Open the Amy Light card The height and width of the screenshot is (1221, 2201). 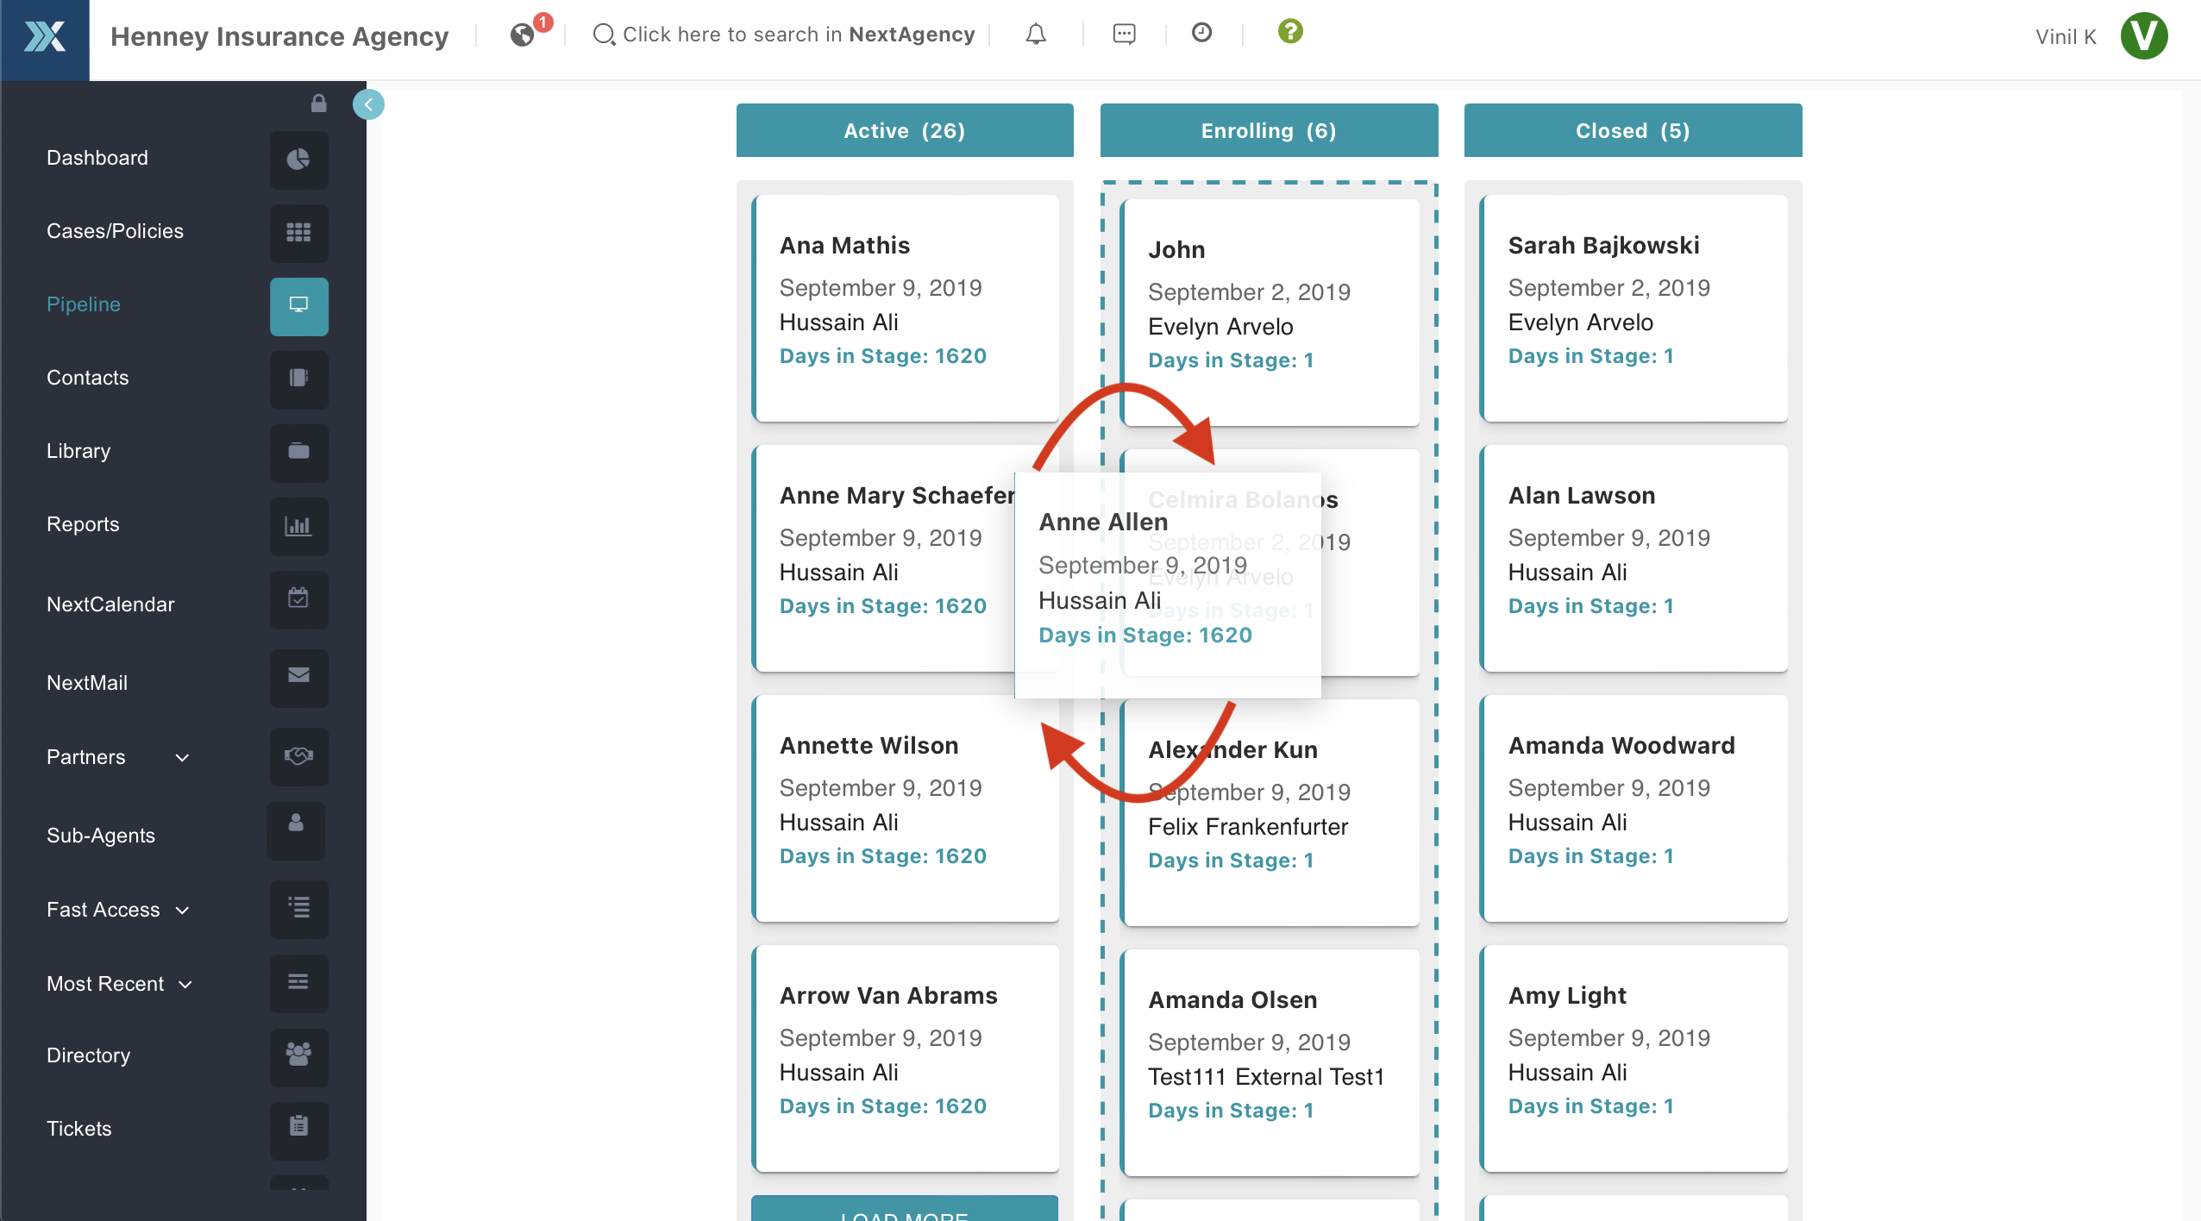pyautogui.click(x=1634, y=1058)
